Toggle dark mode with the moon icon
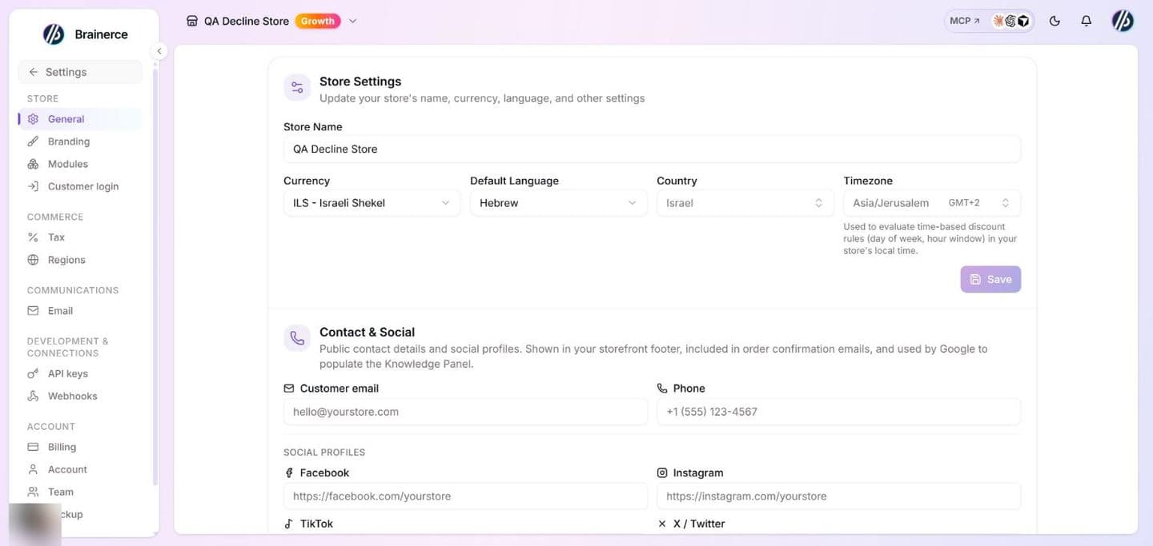The width and height of the screenshot is (1153, 546). (x=1055, y=22)
